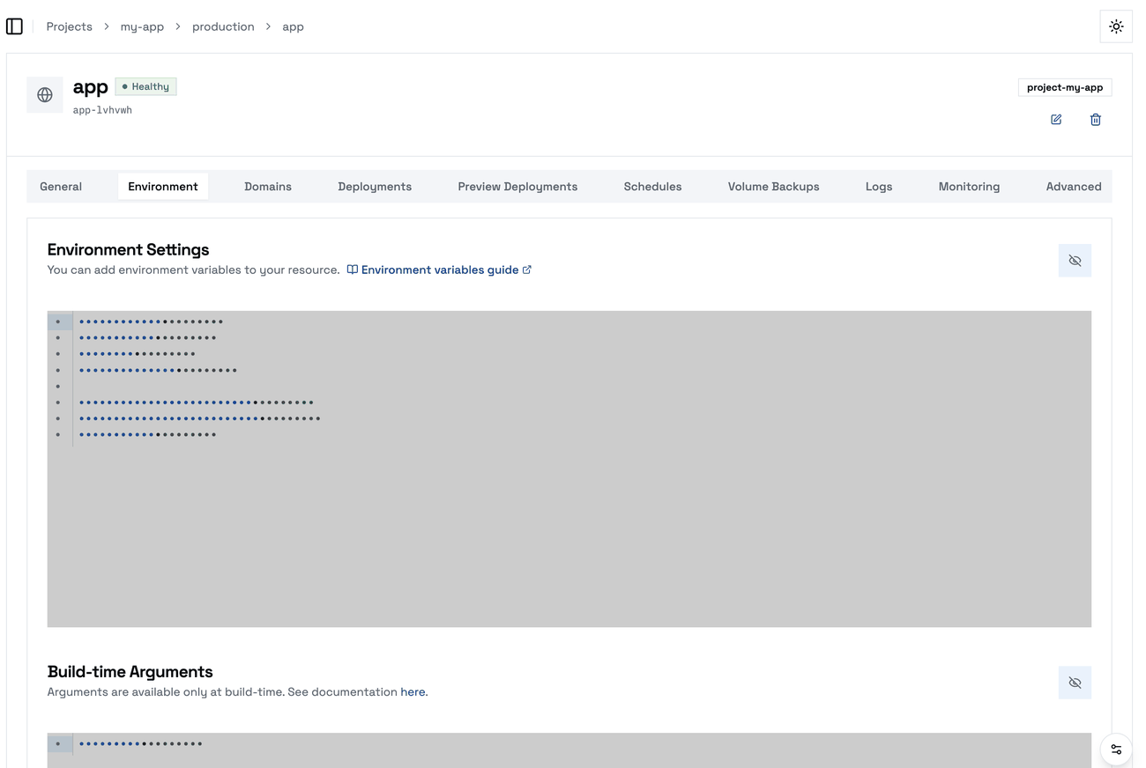1146x768 pixels.
Task: Click the Healthy status badge
Action: 145,86
